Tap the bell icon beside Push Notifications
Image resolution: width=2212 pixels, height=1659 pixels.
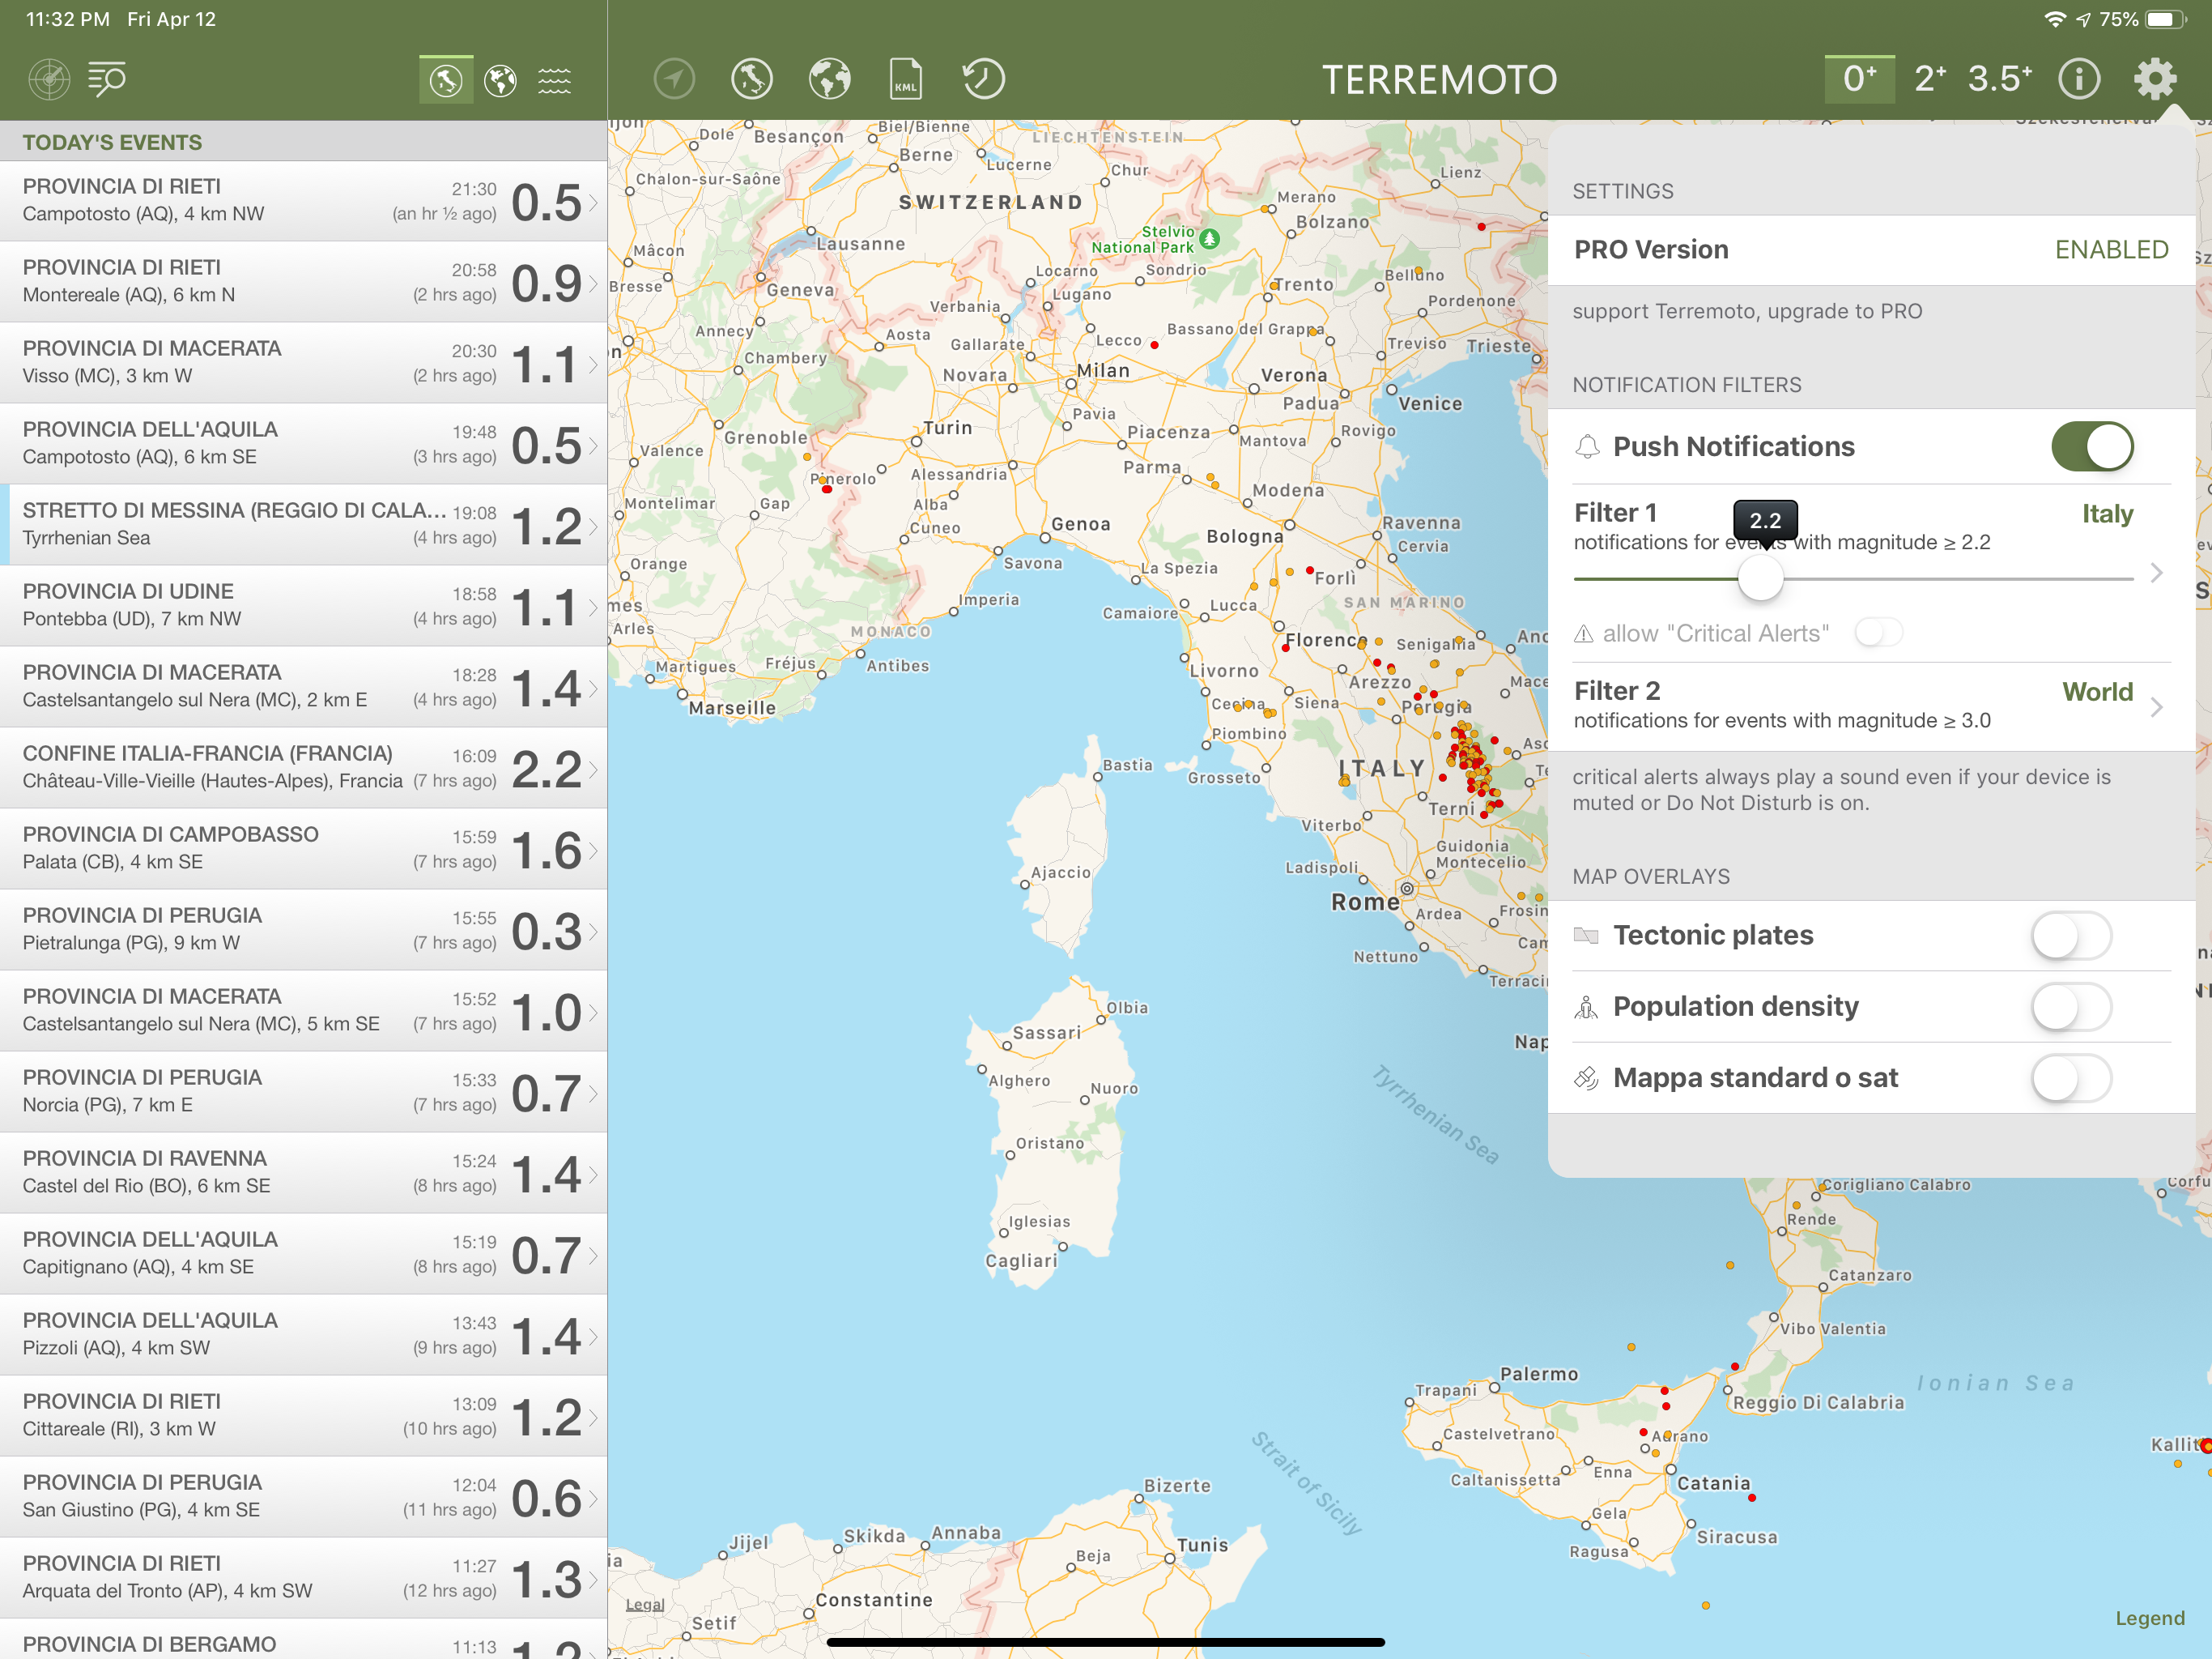(1587, 446)
